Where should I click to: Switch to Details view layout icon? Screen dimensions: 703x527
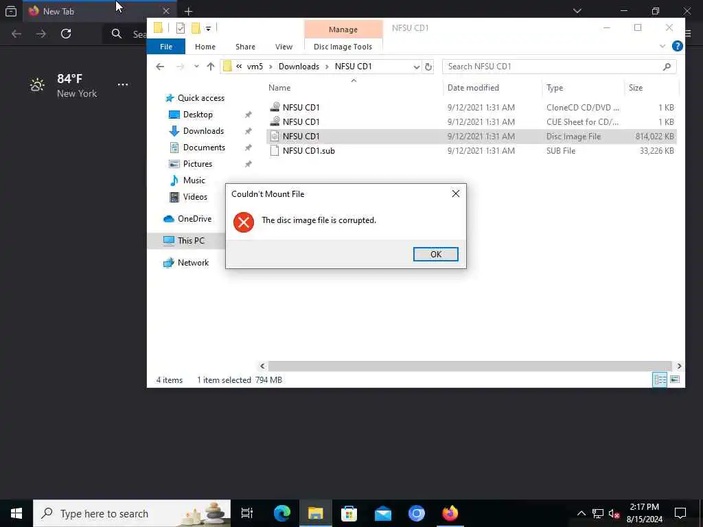click(660, 380)
